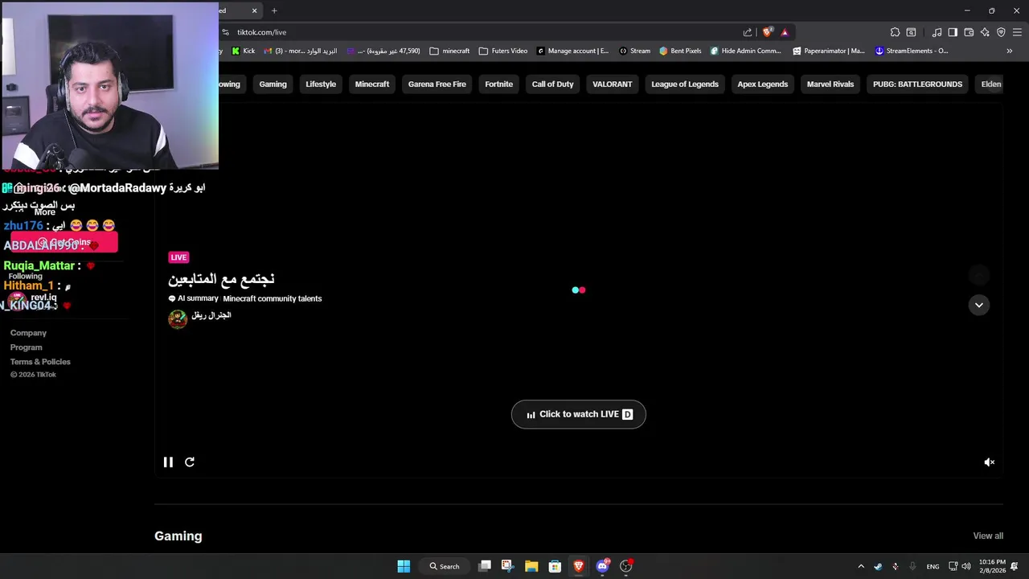Open Brave VPN shield icon

coord(1001,32)
